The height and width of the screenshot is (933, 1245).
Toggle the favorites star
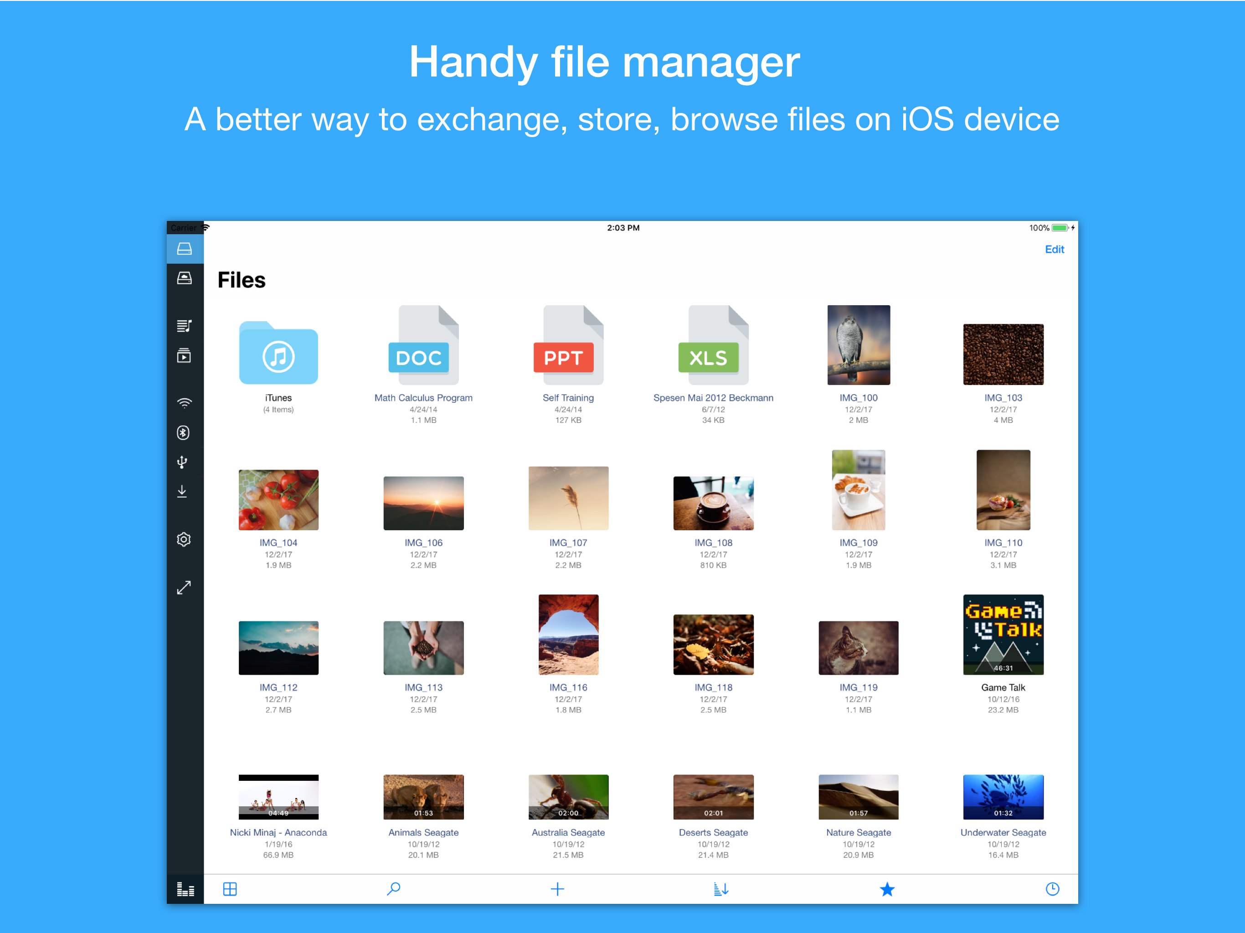click(x=887, y=889)
